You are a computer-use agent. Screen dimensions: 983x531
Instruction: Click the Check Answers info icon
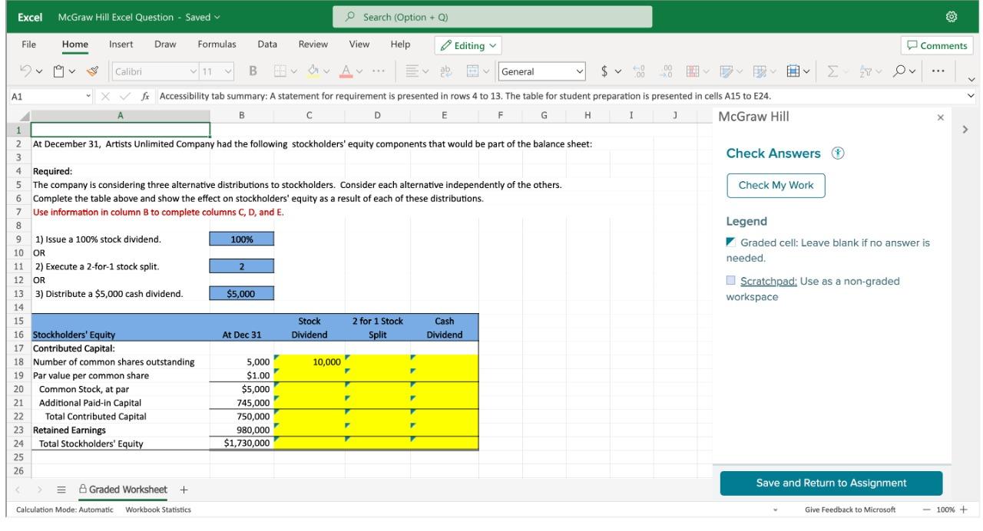[x=836, y=153]
